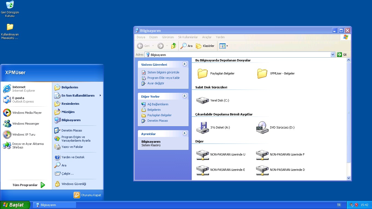Open Müziğim folder icon
Screen dimensions: 372x209
click(57, 112)
